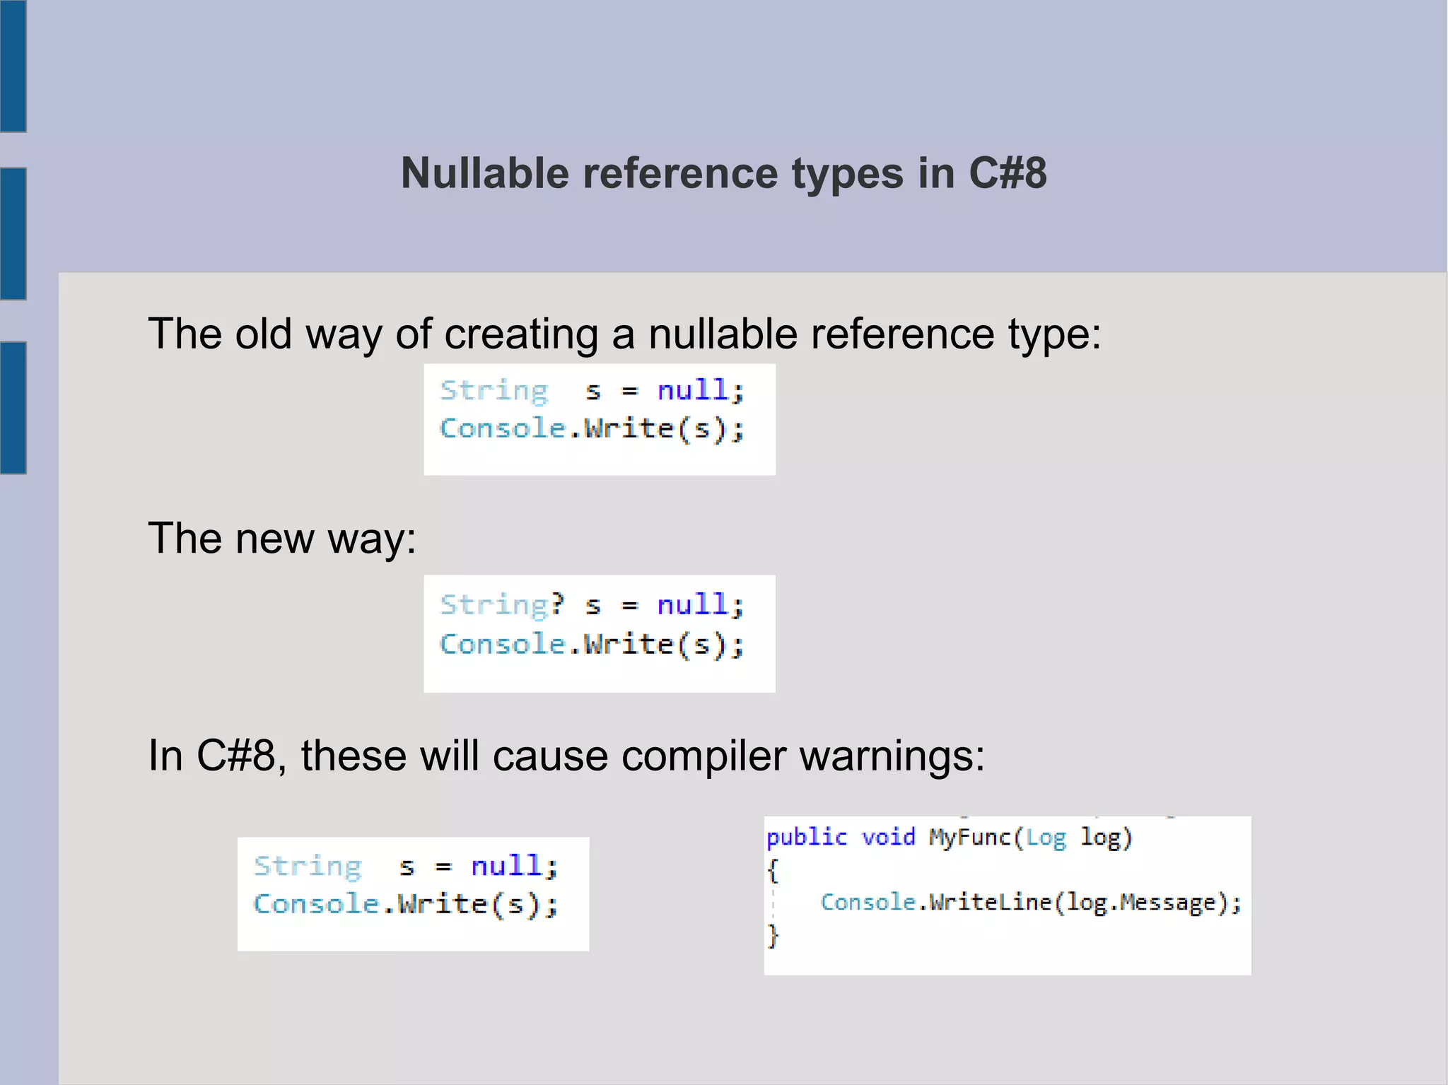Viewport: 1448px width, 1085px height.
Task: Click 'Console.WriteLine(log.Message);' in the MyFunc snippet
Action: click(1030, 903)
